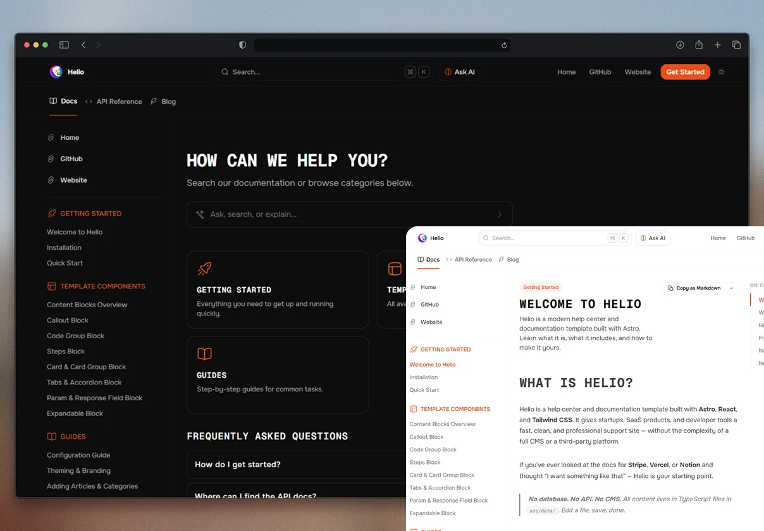This screenshot has height=531, width=764.
Task: Open Welcome to Helio in light sidebar
Action: point(433,365)
